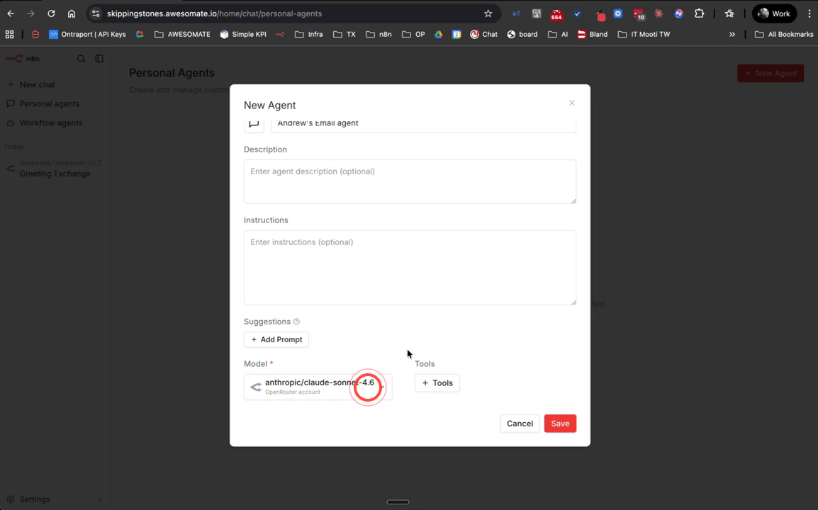818x510 pixels.
Task: Collapse the sidebar with the panel icon
Action: [99, 58]
